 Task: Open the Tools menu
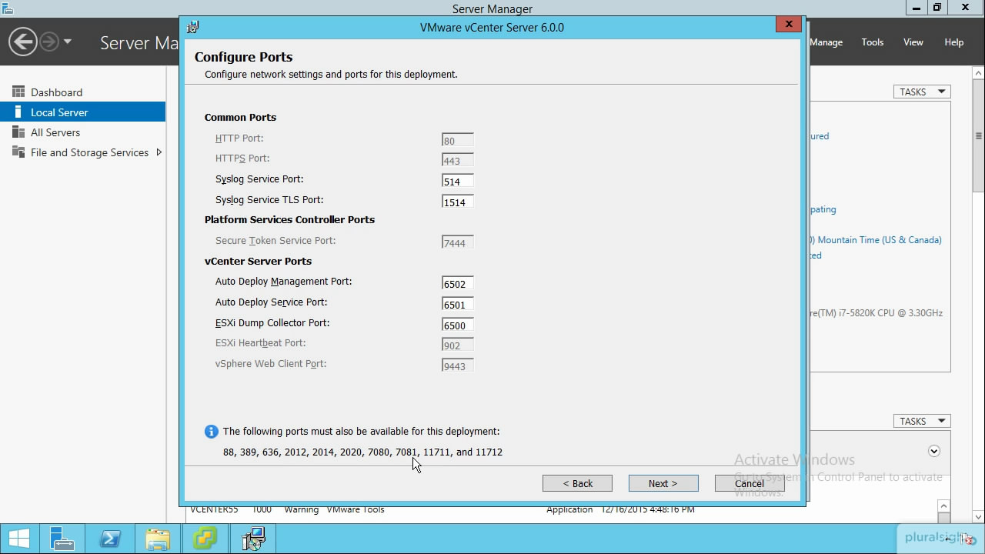(872, 42)
